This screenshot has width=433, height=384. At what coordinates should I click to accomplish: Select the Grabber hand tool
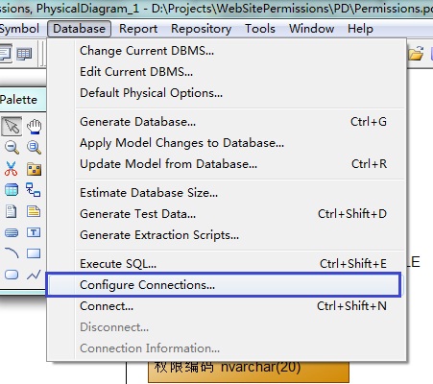click(34, 127)
